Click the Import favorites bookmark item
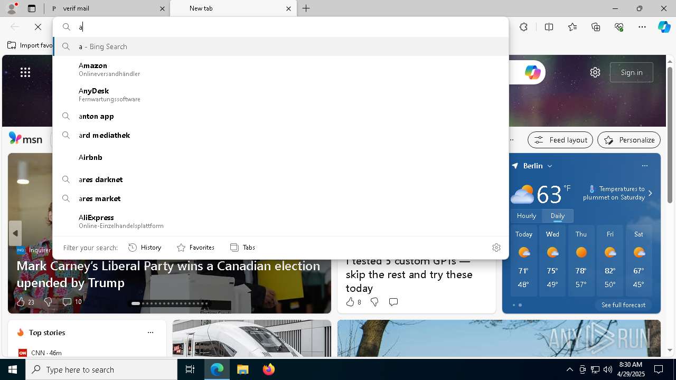 click(x=30, y=45)
